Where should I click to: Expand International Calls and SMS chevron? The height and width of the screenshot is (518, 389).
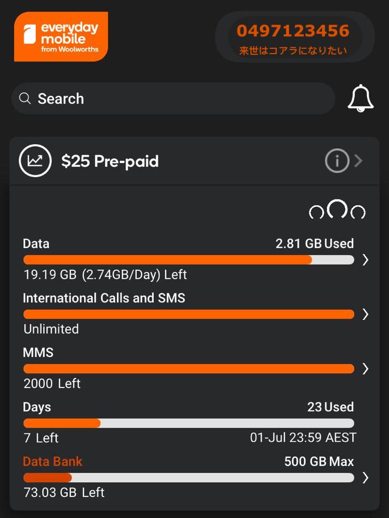tap(366, 314)
